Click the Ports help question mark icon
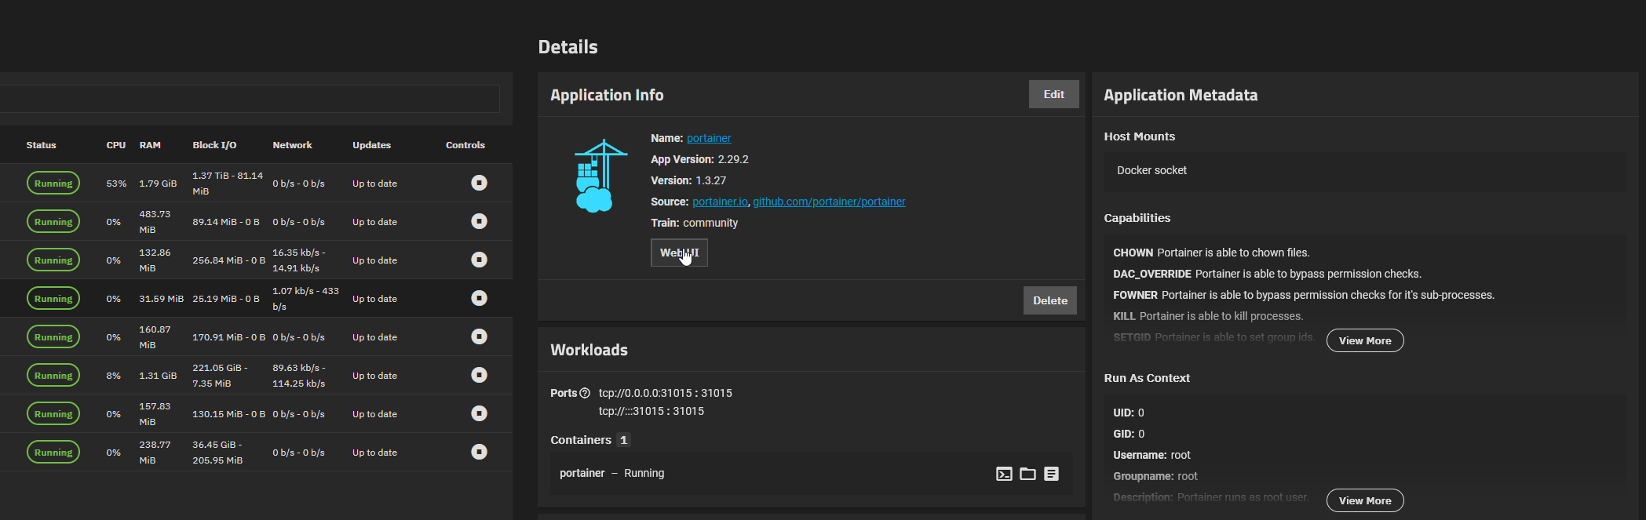The image size is (1646, 520). tap(585, 393)
